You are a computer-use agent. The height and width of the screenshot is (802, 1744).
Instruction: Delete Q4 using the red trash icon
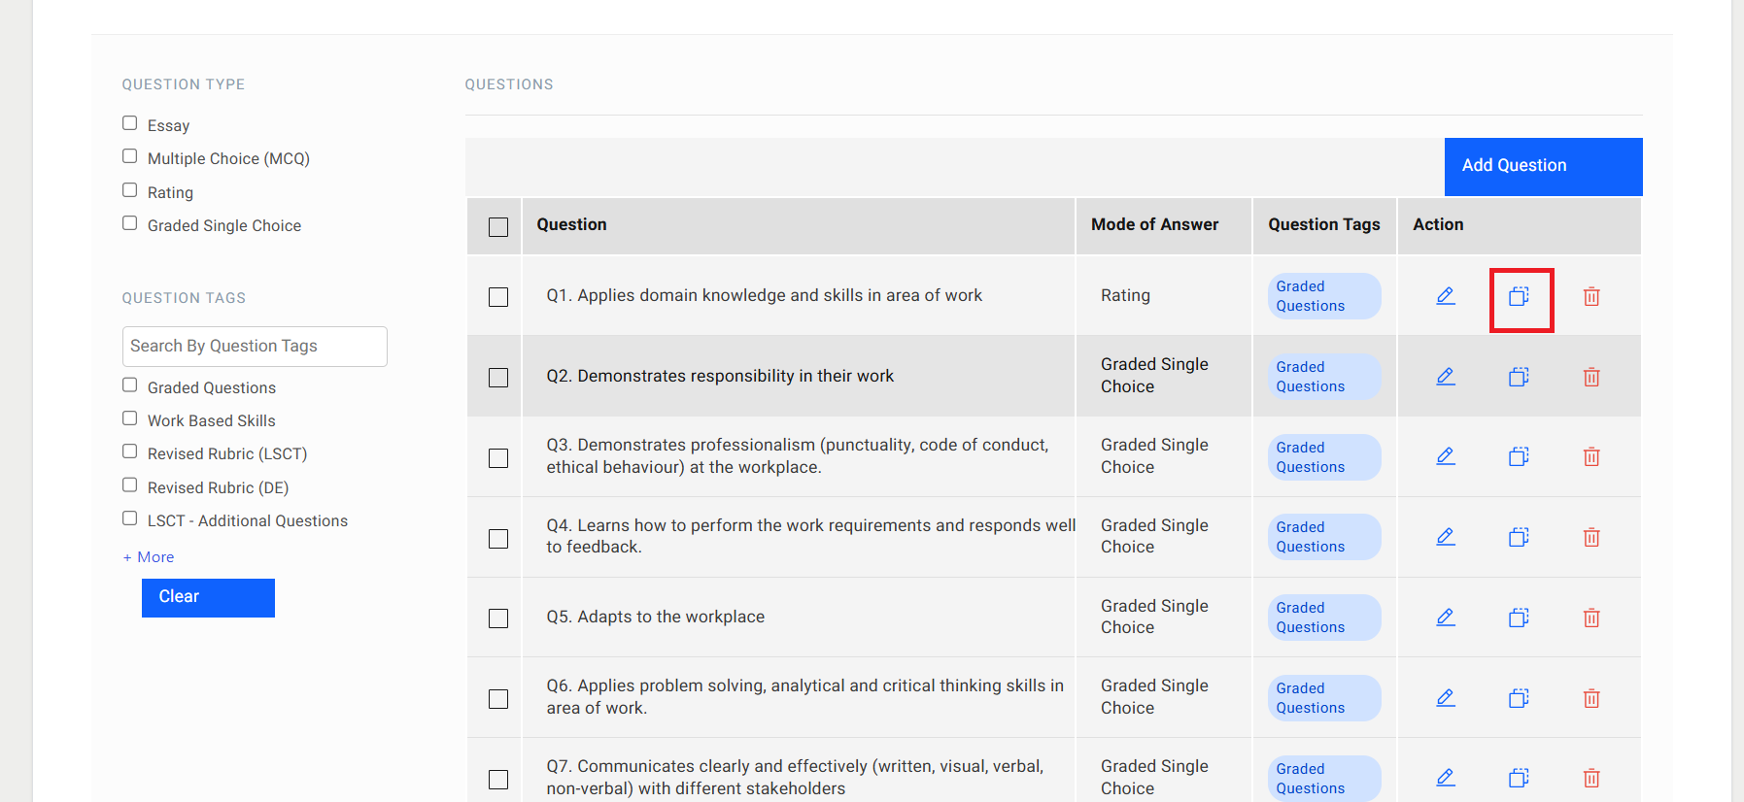(1590, 537)
